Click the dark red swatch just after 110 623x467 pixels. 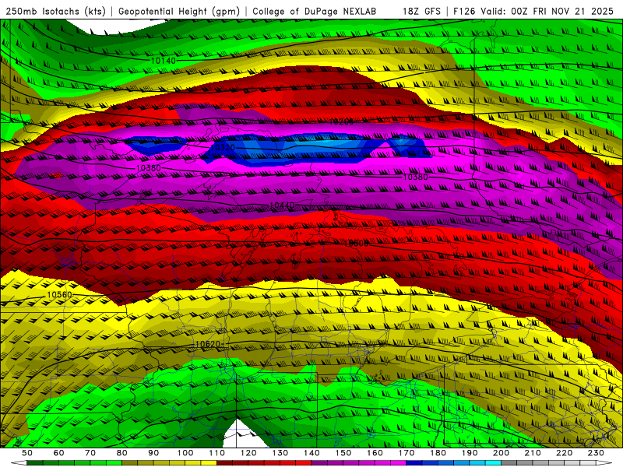tap(224, 463)
